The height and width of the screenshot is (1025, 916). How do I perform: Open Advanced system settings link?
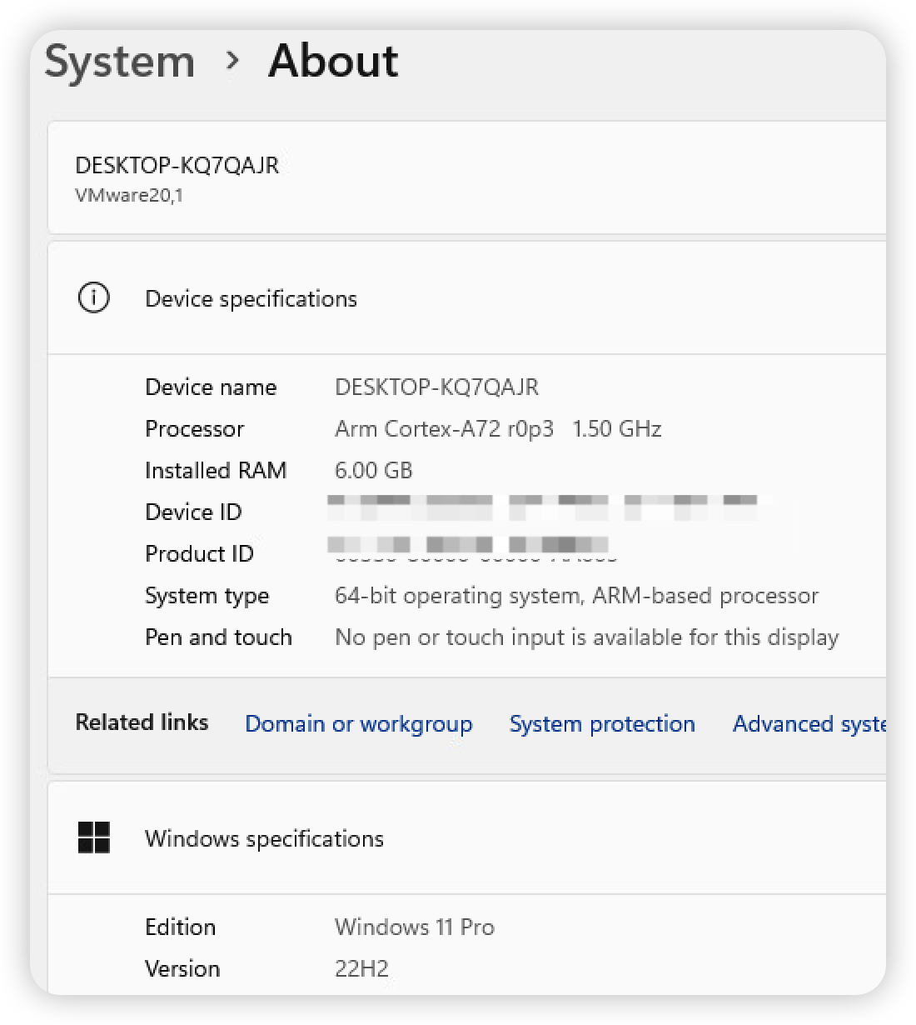[x=809, y=723]
